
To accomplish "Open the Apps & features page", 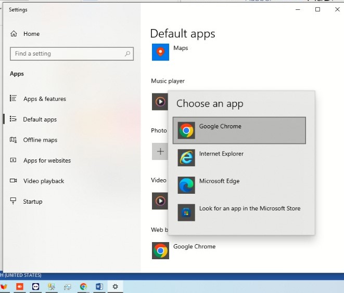I will pos(44,99).
